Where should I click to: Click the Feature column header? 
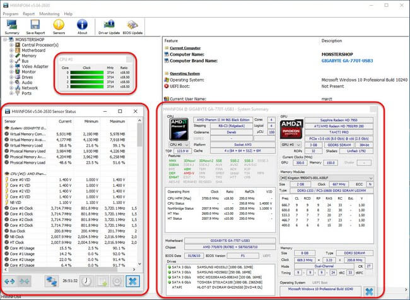pos(171,41)
